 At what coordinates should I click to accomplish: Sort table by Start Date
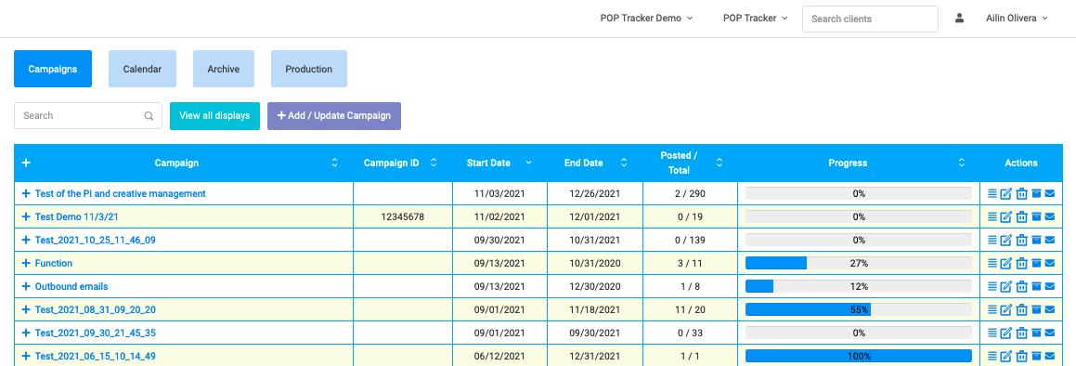tap(528, 163)
